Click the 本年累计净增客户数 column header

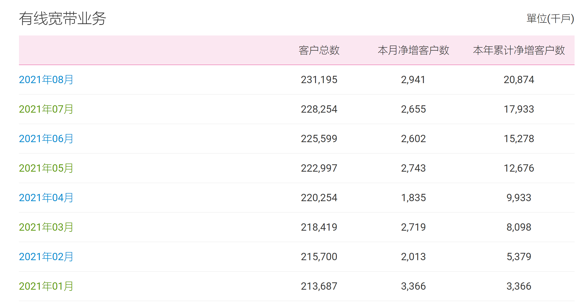click(x=519, y=50)
